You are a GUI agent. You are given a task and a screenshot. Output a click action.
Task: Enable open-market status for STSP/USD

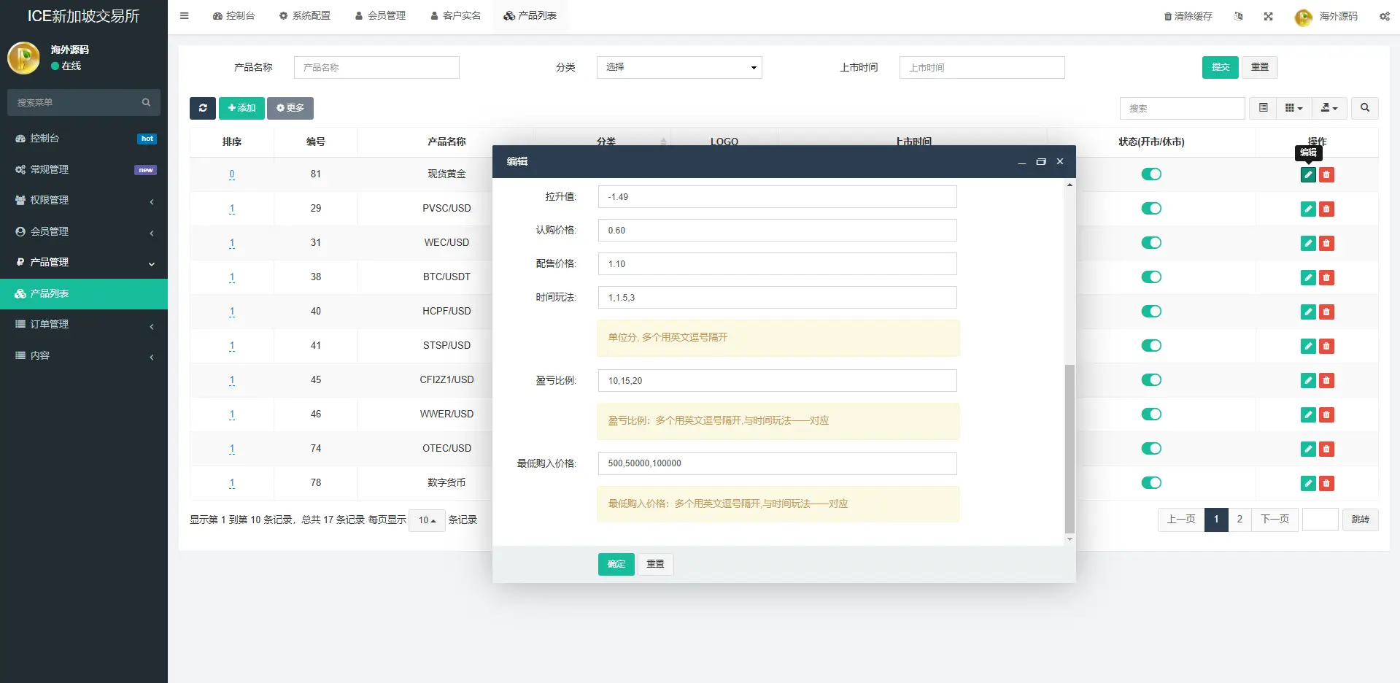(1150, 345)
